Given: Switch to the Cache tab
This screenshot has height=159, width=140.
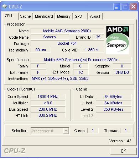Looking at the screenshot, I should [25, 16].
